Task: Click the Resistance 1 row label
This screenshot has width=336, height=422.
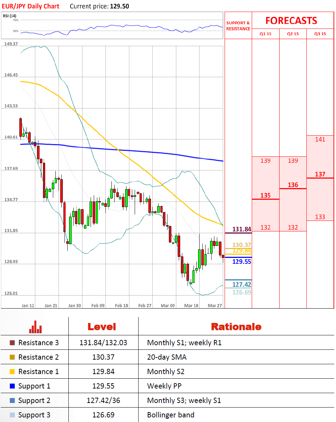Action: pos(38,372)
